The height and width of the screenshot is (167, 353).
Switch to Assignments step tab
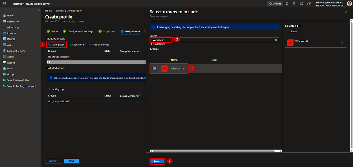(130, 31)
